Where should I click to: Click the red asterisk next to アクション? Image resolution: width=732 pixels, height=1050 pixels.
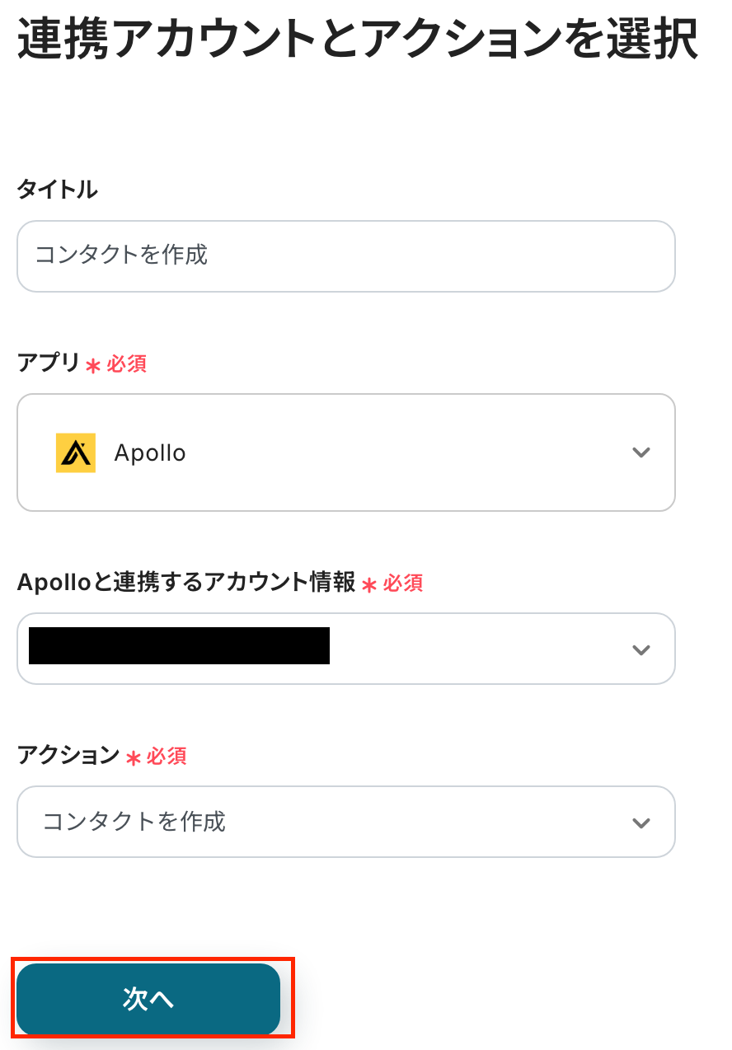(133, 757)
